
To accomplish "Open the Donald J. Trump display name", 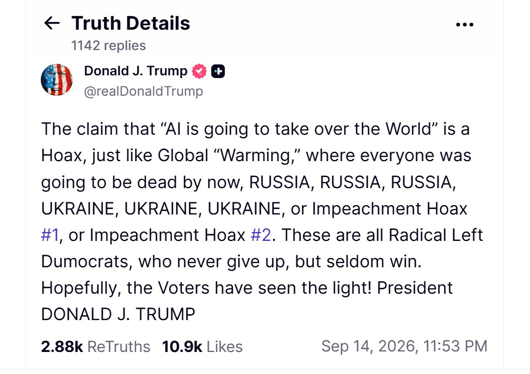I will pyautogui.click(x=136, y=71).
